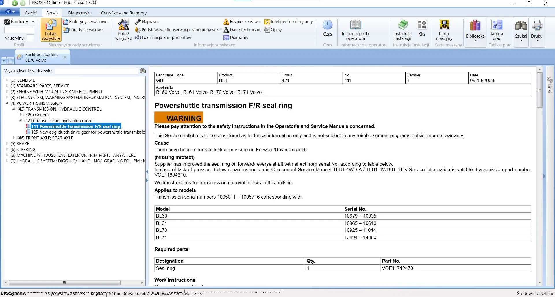The height and width of the screenshot is (297, 555).
Task: Open the Naprawa wrench item
Action: [x=147, y=22]
